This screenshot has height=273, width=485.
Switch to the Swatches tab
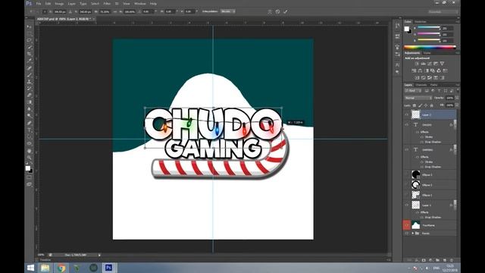point(421,22)
